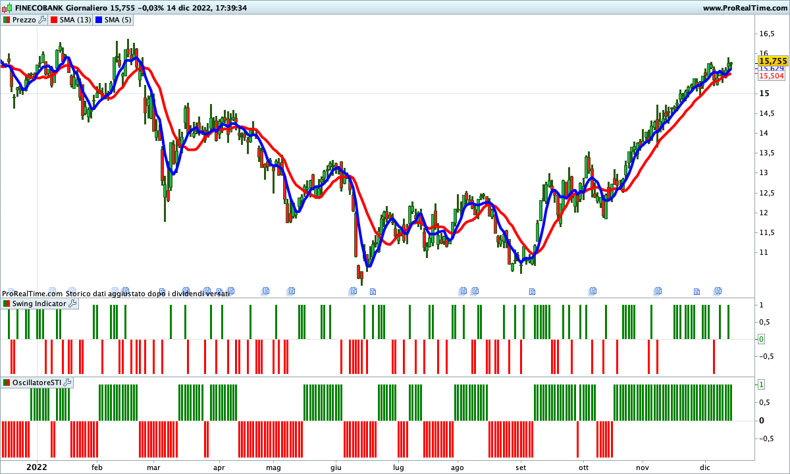Click the blue SMA (5) color swatch
Viewport: 790px width, 474px height.
(x=99, y=20)
